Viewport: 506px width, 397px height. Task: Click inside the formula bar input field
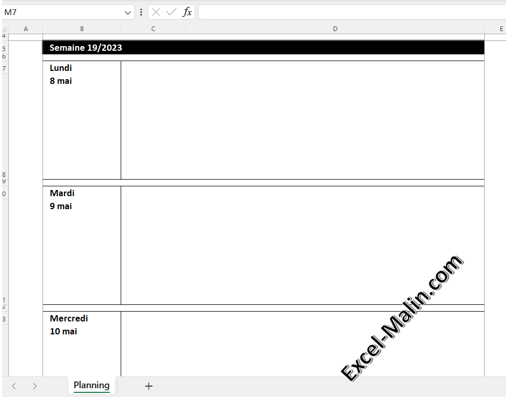(x=347, y=12)
